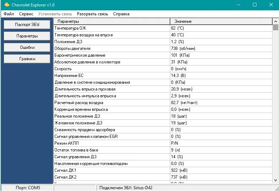This screenshot has height=191, width=279.
Task: Select the Скорость parameter row
Action: [163, 69]
